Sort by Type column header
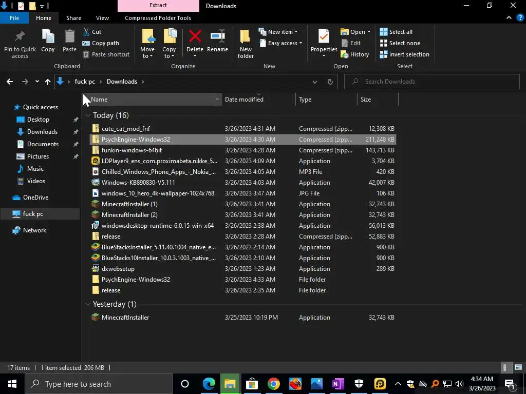This screenshot has height=394, width=526. (x=326, y=99)
